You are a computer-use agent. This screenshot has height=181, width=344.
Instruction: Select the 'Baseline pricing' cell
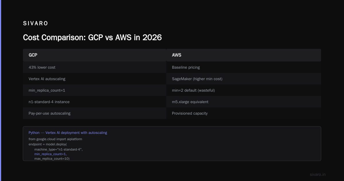point(244,67)
